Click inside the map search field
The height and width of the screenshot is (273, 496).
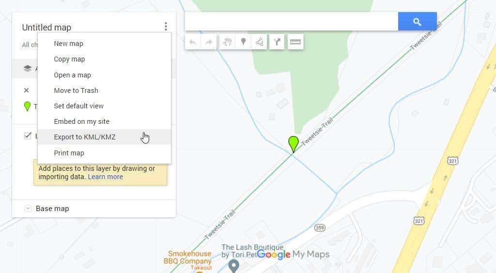click(x=291, y=21)
